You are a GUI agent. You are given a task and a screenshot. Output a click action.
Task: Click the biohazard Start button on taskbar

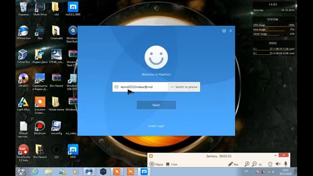click(x=21, y=172)
